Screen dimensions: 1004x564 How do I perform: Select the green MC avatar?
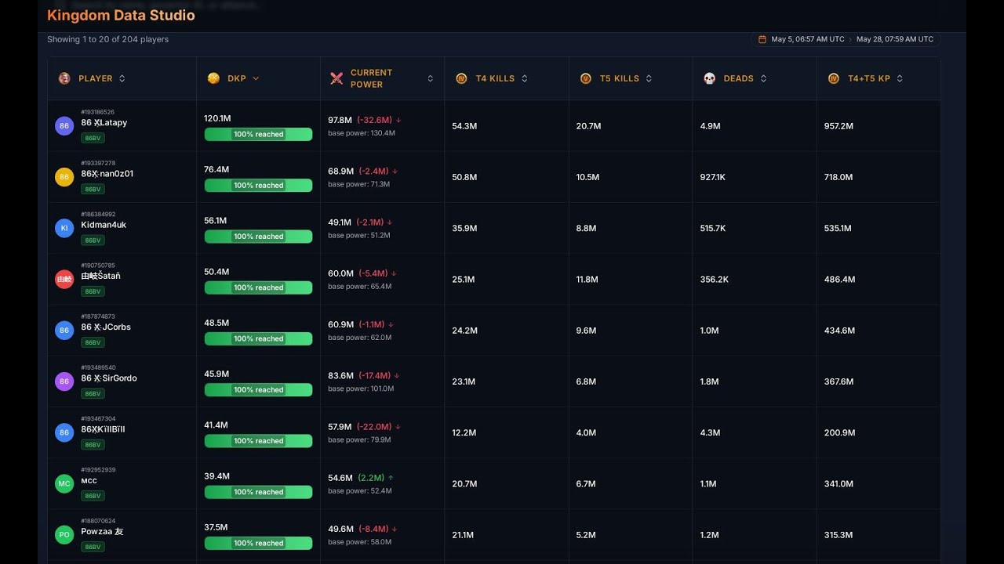coord(64,484)
